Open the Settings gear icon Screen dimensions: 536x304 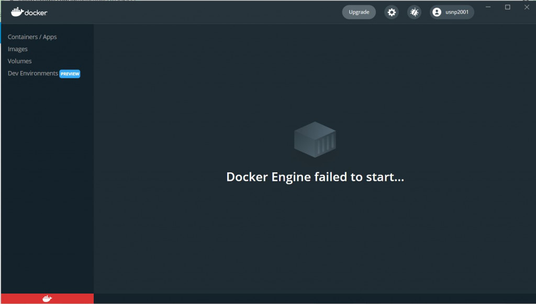pyautogui.click(x=392, y=13)
